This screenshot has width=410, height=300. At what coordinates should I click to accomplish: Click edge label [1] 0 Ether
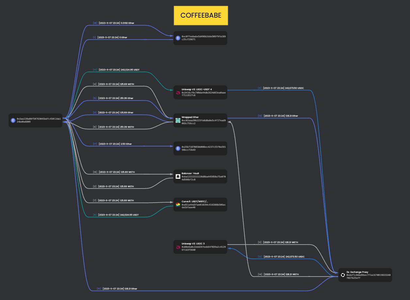click(x=110, y=38)
